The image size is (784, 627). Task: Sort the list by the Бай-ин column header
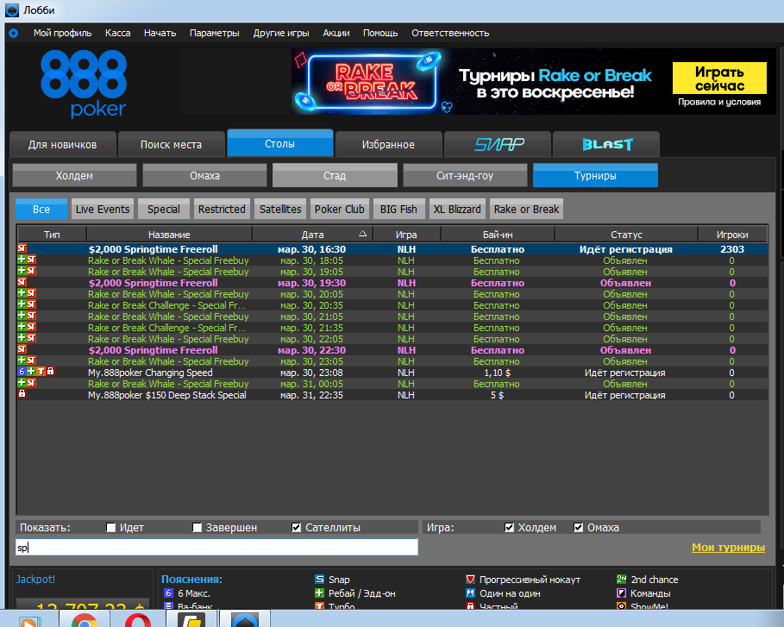(x=498, y=234)
